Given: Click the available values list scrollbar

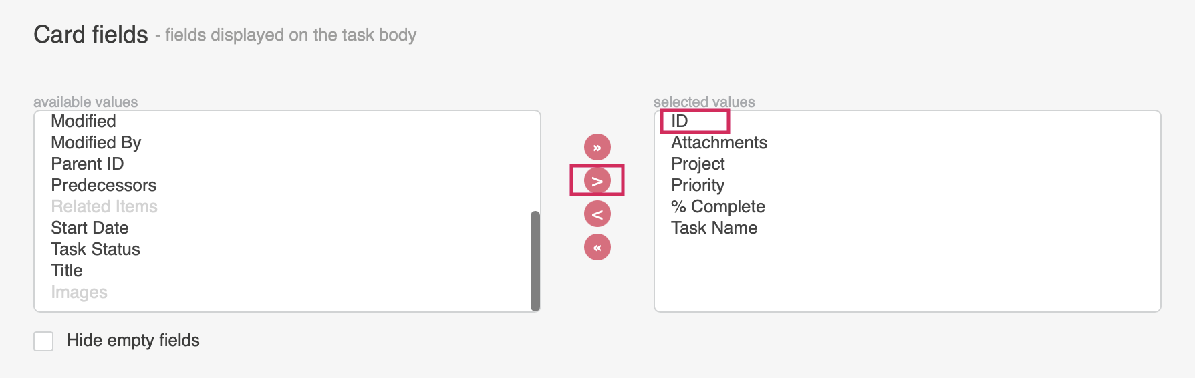Looking at the screenshot, I should 535,260.
